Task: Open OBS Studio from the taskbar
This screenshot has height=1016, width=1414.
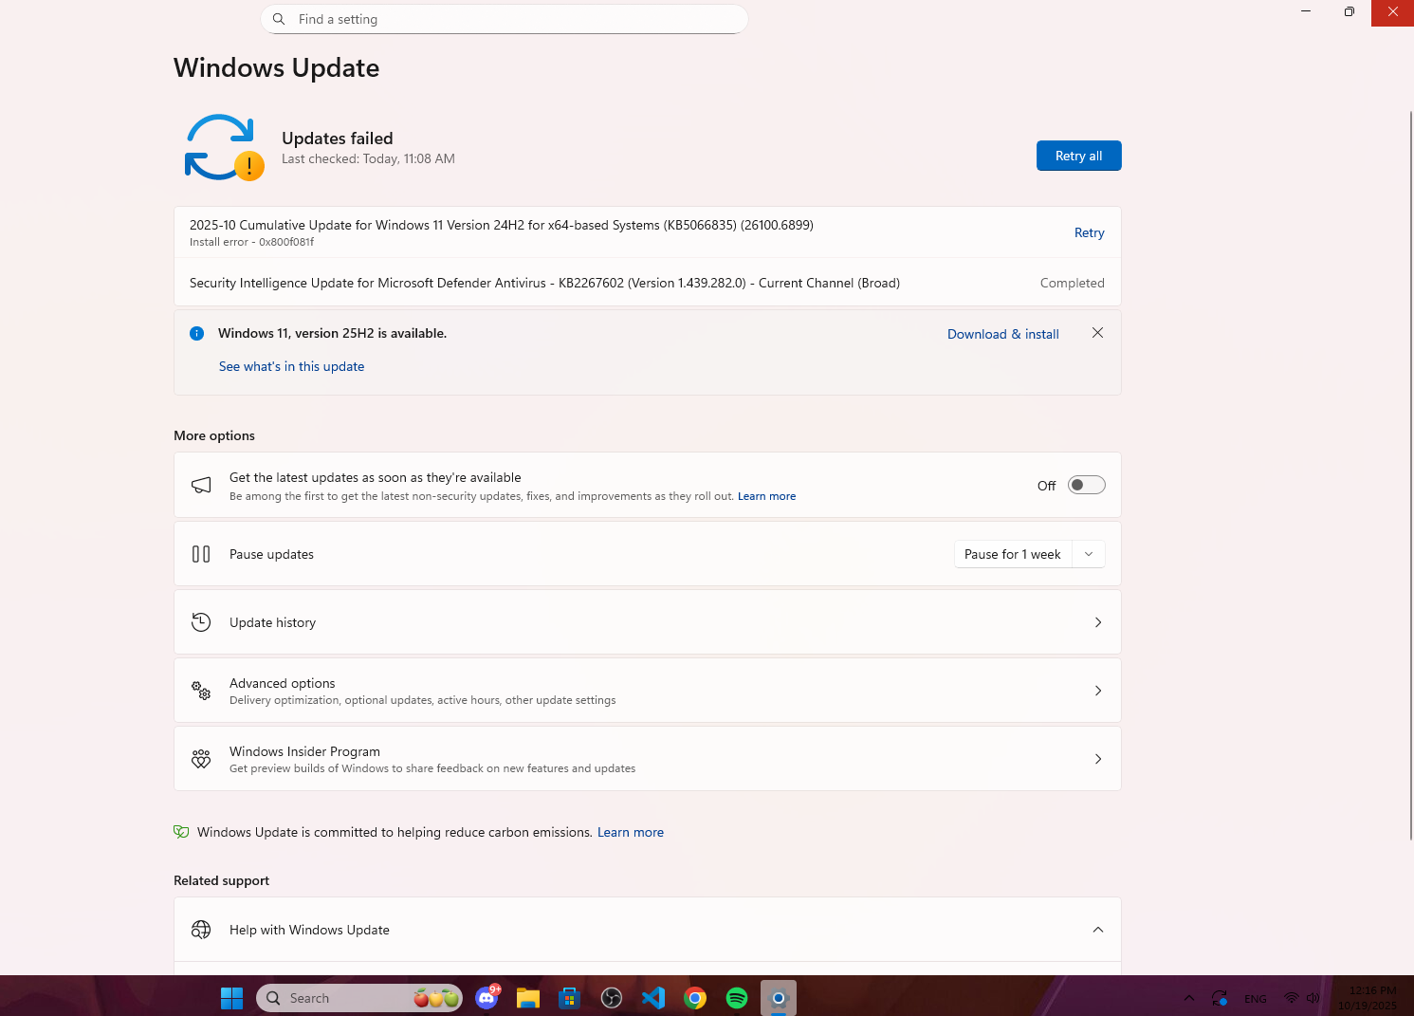Action: point(612,998)
